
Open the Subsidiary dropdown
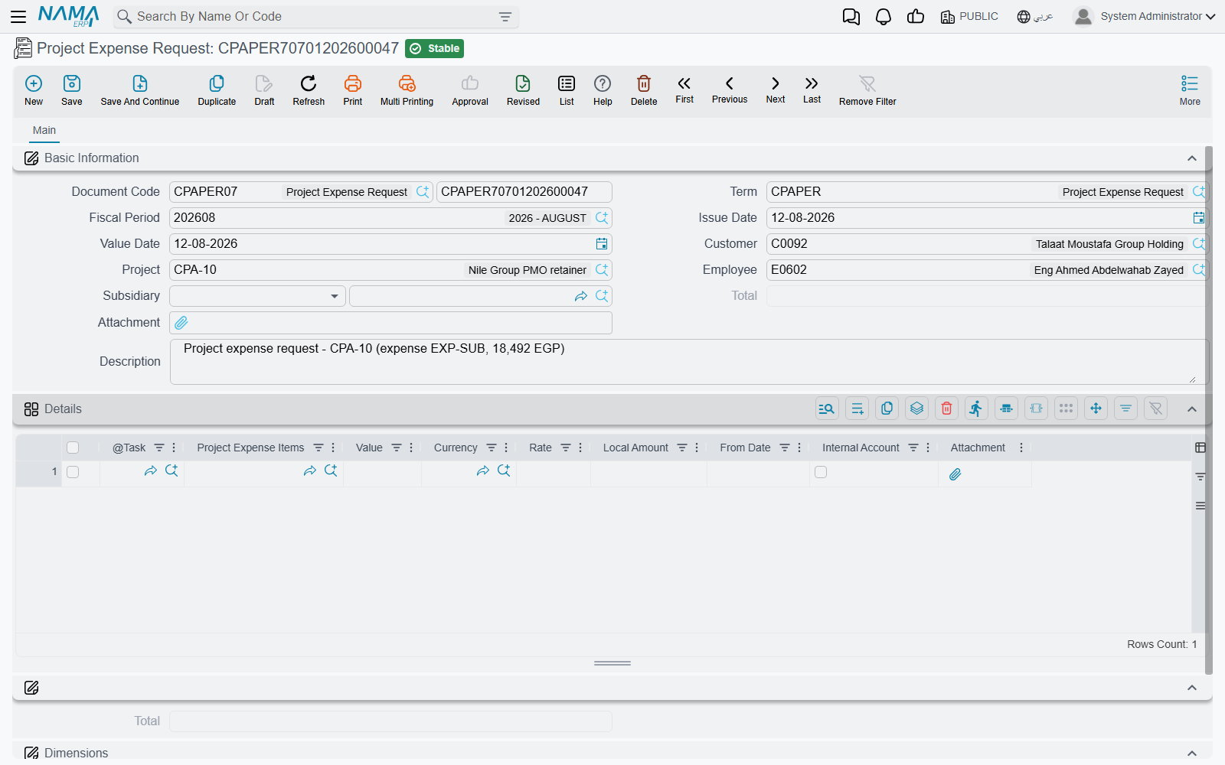[257, 296]
